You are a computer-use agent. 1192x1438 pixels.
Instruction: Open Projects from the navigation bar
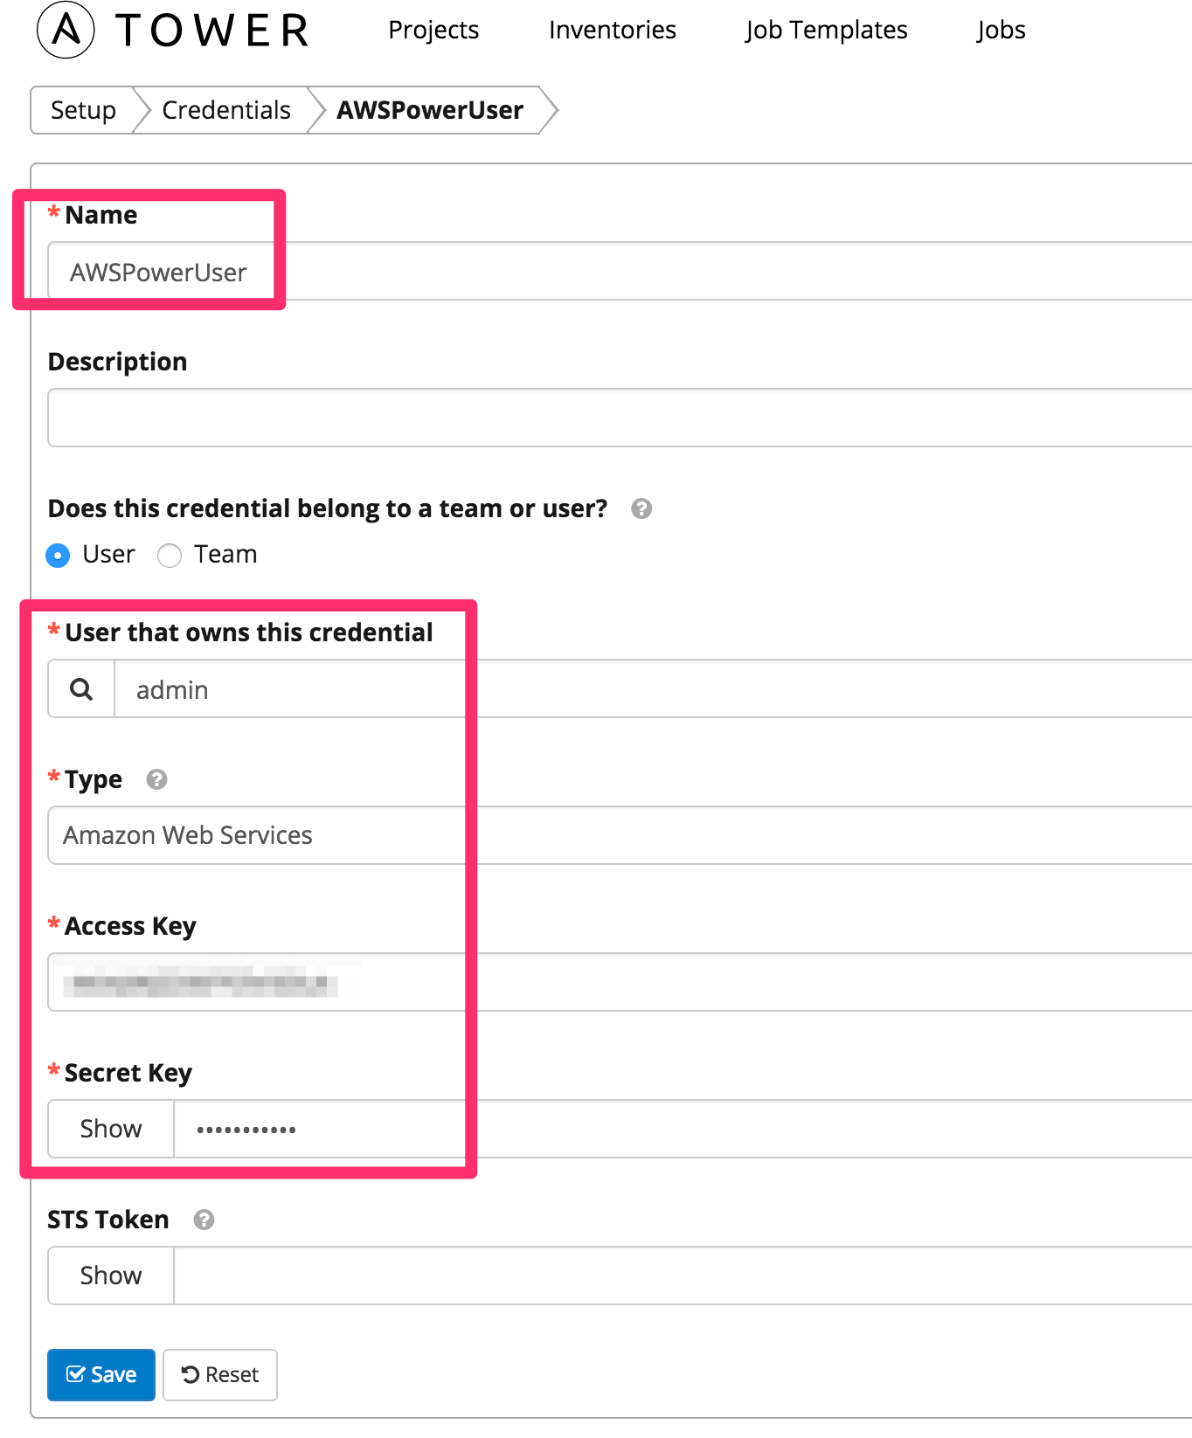[x=433, y=30]
